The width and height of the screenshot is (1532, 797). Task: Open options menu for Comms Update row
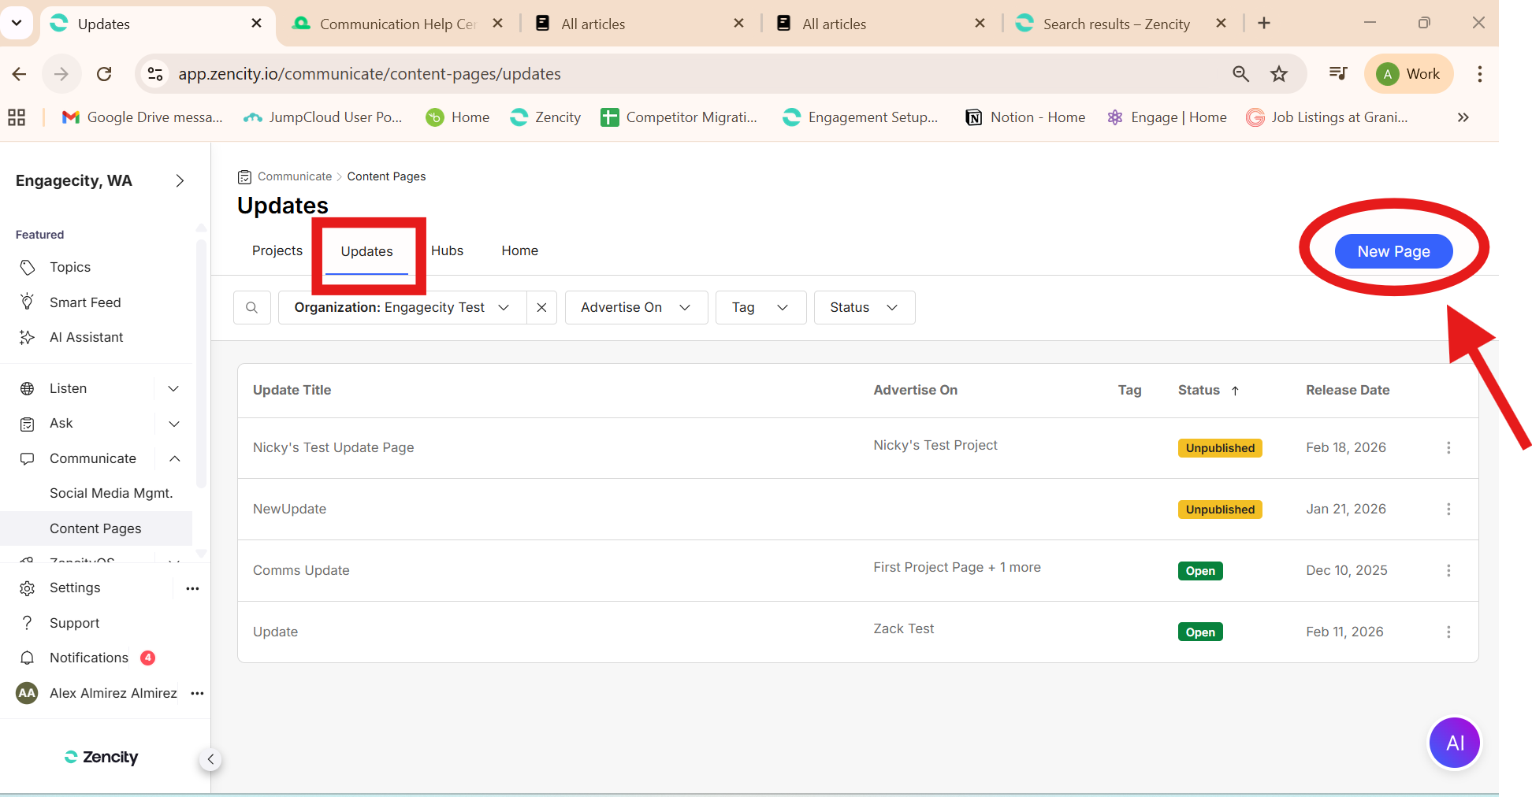(x=1448, y=571)
